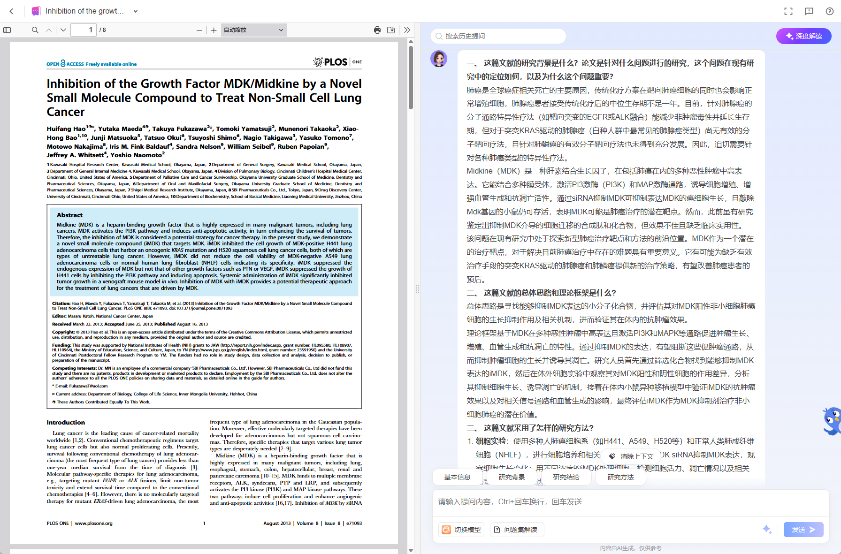Open the feedback message icon

pos(809,11)
